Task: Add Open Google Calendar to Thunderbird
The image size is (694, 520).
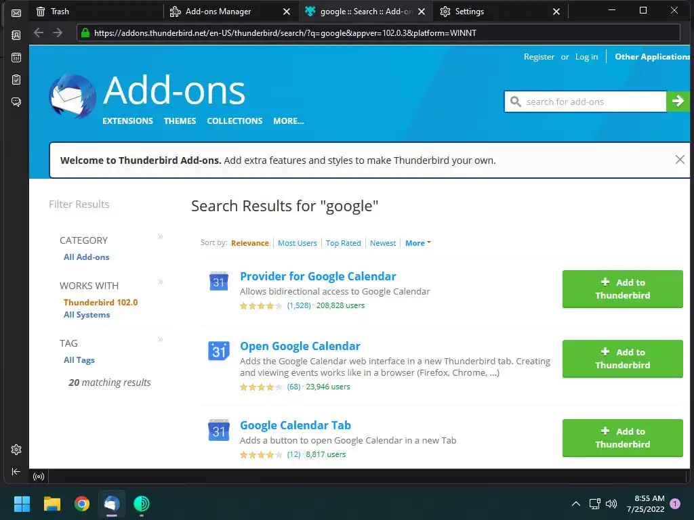Action: tap(622, 359)
